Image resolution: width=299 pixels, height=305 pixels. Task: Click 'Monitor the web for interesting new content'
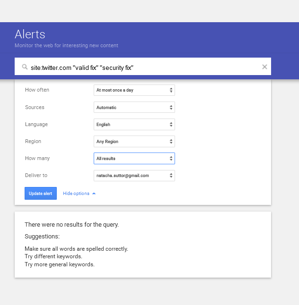pos(66,45)
